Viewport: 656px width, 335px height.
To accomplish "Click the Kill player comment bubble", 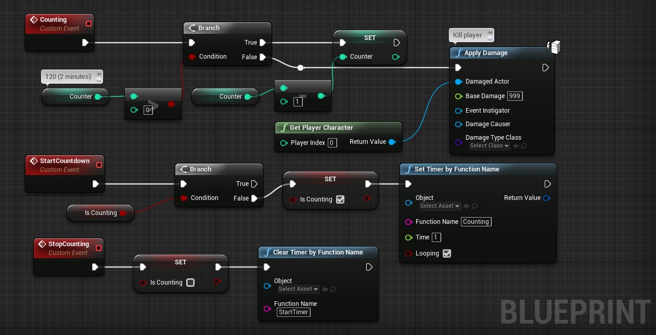I will pyautogui.click(x=468, y=35).
